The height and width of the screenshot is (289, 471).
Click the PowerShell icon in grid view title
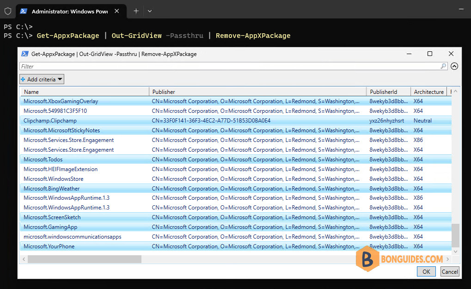point(25,54)
